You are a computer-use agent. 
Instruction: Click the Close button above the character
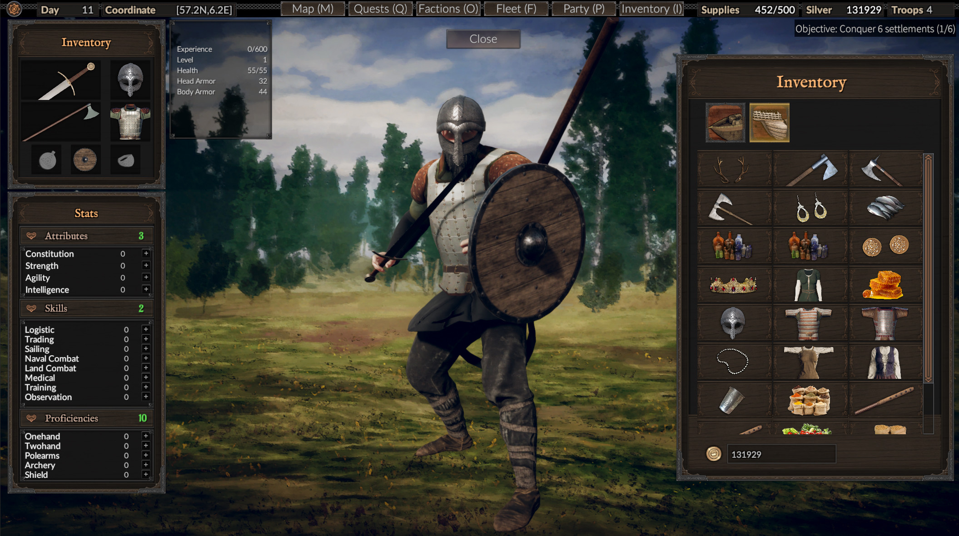click(x=482, y=39)
